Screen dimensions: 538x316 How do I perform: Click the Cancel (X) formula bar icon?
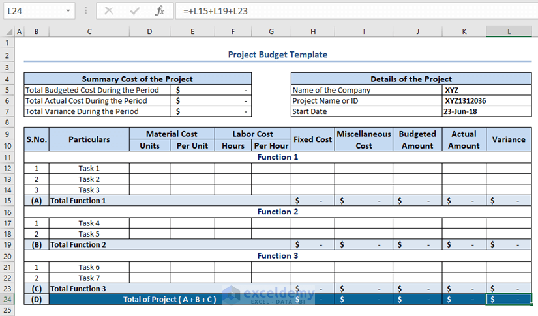click(109, 11)
